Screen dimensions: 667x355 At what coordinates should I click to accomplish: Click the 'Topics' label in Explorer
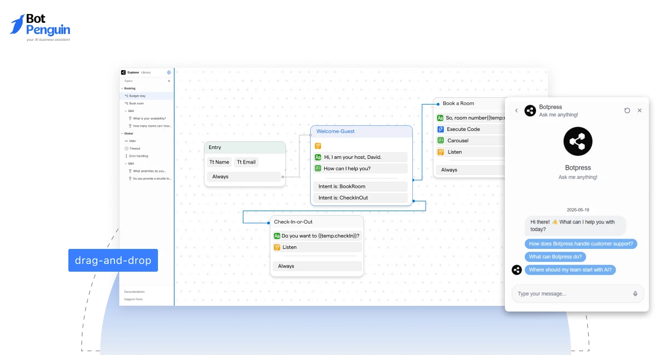[x=128, y=81]
